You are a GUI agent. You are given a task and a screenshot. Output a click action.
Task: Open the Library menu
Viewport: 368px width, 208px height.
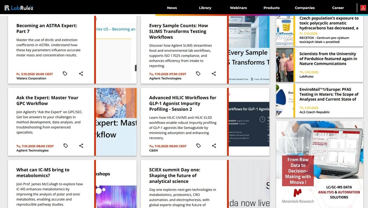(x=205, y=8)
